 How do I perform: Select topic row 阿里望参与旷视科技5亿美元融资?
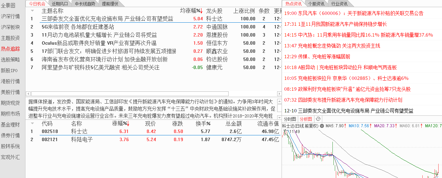tap(154, 67)
